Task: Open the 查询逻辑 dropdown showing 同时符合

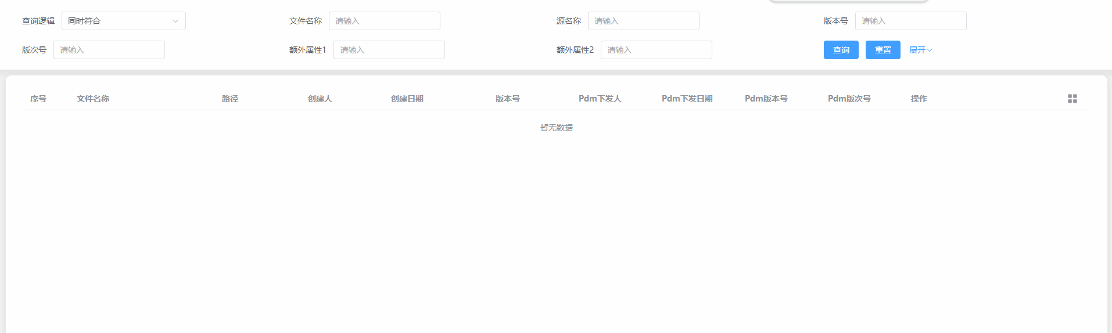Action: [x=124, y=21]
